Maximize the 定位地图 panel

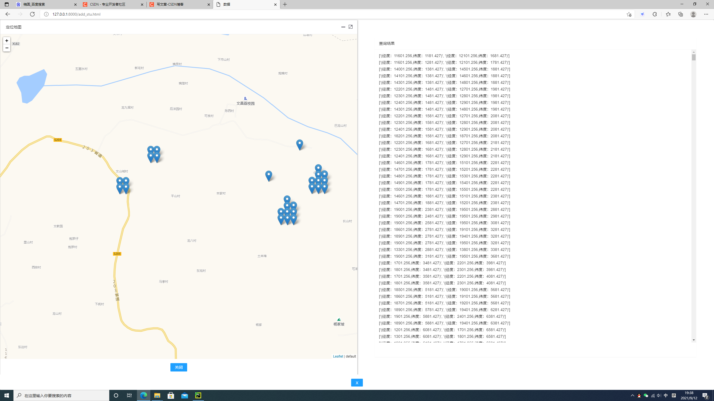click(351, 27)
